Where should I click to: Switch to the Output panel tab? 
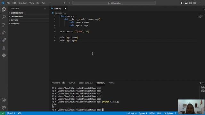tap(72, 83)
